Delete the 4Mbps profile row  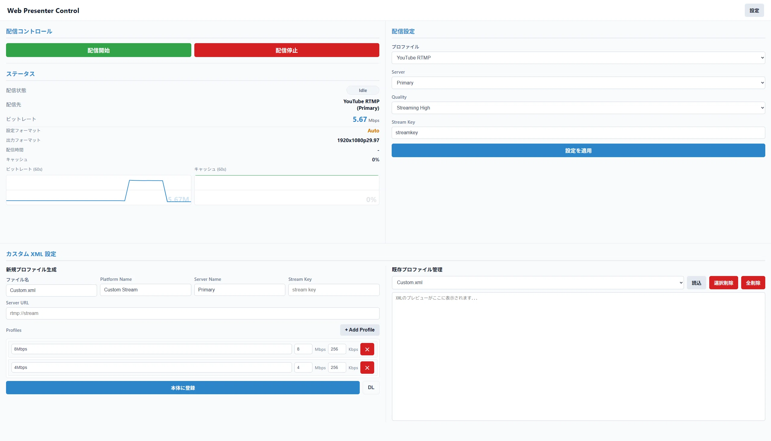click(367, 368)
